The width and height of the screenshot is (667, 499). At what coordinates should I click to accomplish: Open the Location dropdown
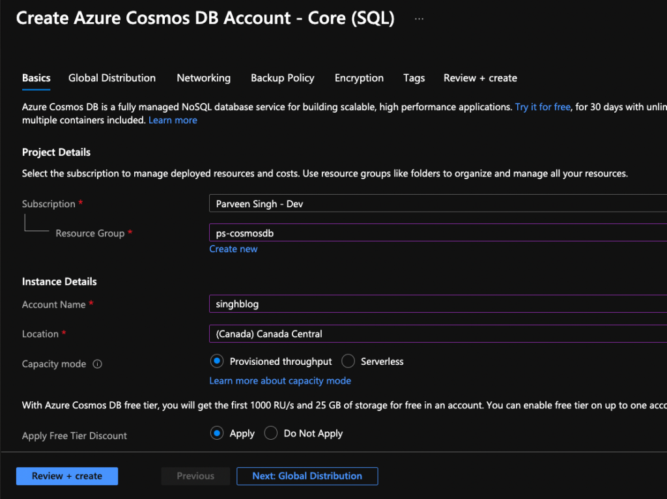(x=436, y=334)
